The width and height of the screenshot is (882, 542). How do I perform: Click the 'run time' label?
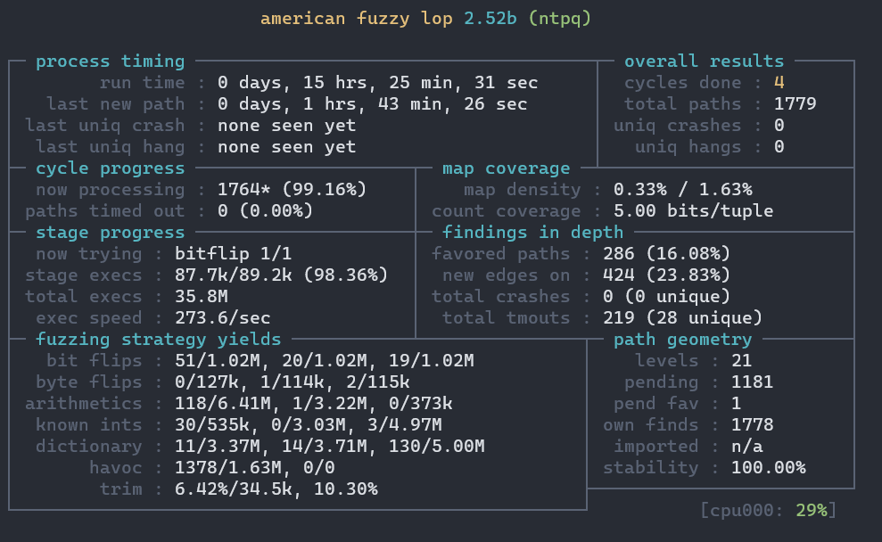pyautogui.click(x=143, y=83)
